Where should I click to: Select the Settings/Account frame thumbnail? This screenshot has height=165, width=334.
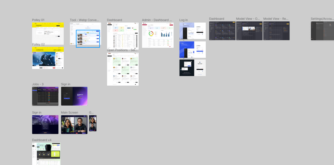pyautogui.click(x=322, y=31)
